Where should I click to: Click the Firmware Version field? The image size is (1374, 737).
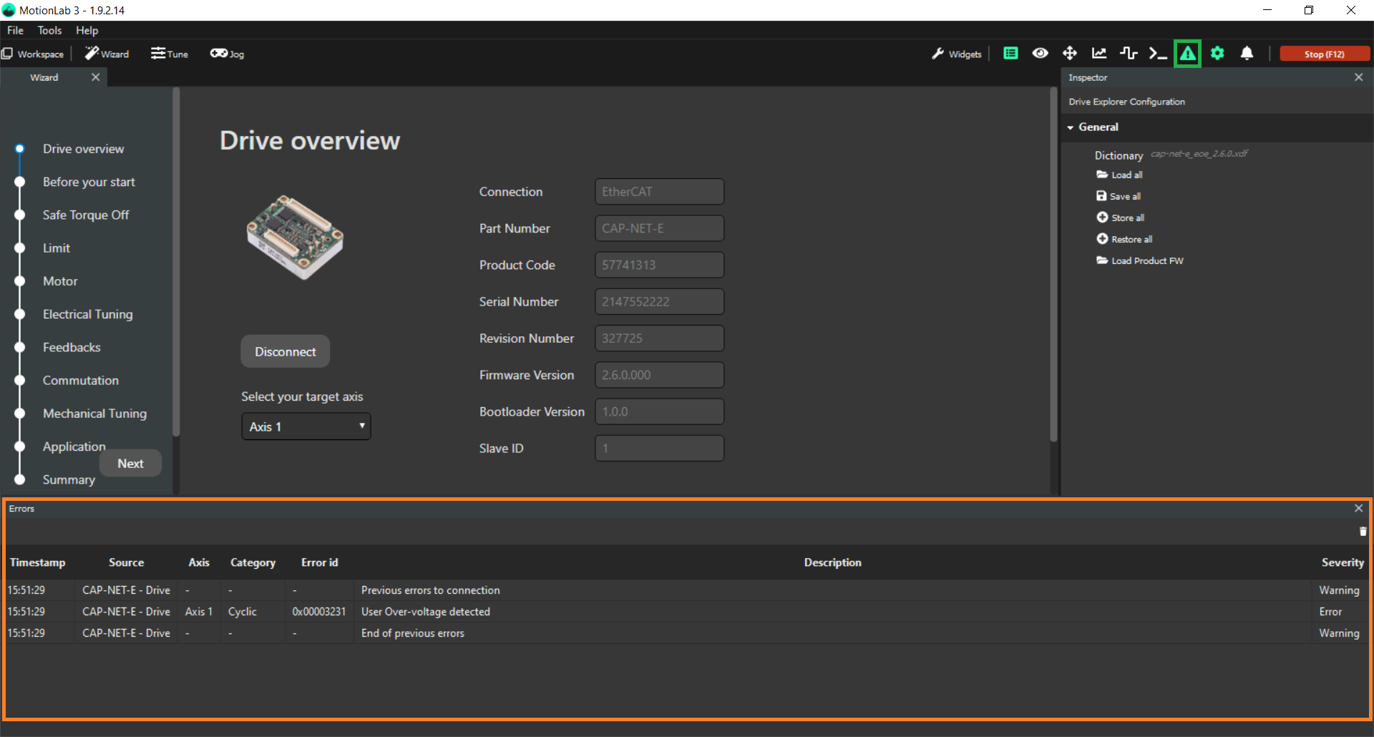coord(659,375)
